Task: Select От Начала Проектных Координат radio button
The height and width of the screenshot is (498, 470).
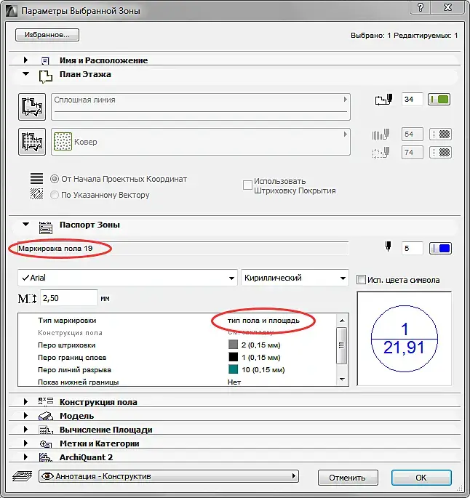Action: 55,179
